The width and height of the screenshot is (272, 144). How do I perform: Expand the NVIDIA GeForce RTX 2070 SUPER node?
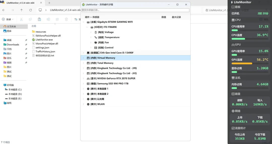[83, 78]
